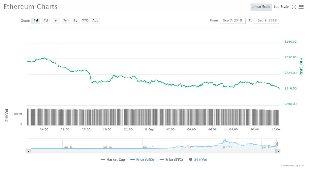Edit the From date field
310x170 pixels.
pyautogui.click(x=232, y=21)
